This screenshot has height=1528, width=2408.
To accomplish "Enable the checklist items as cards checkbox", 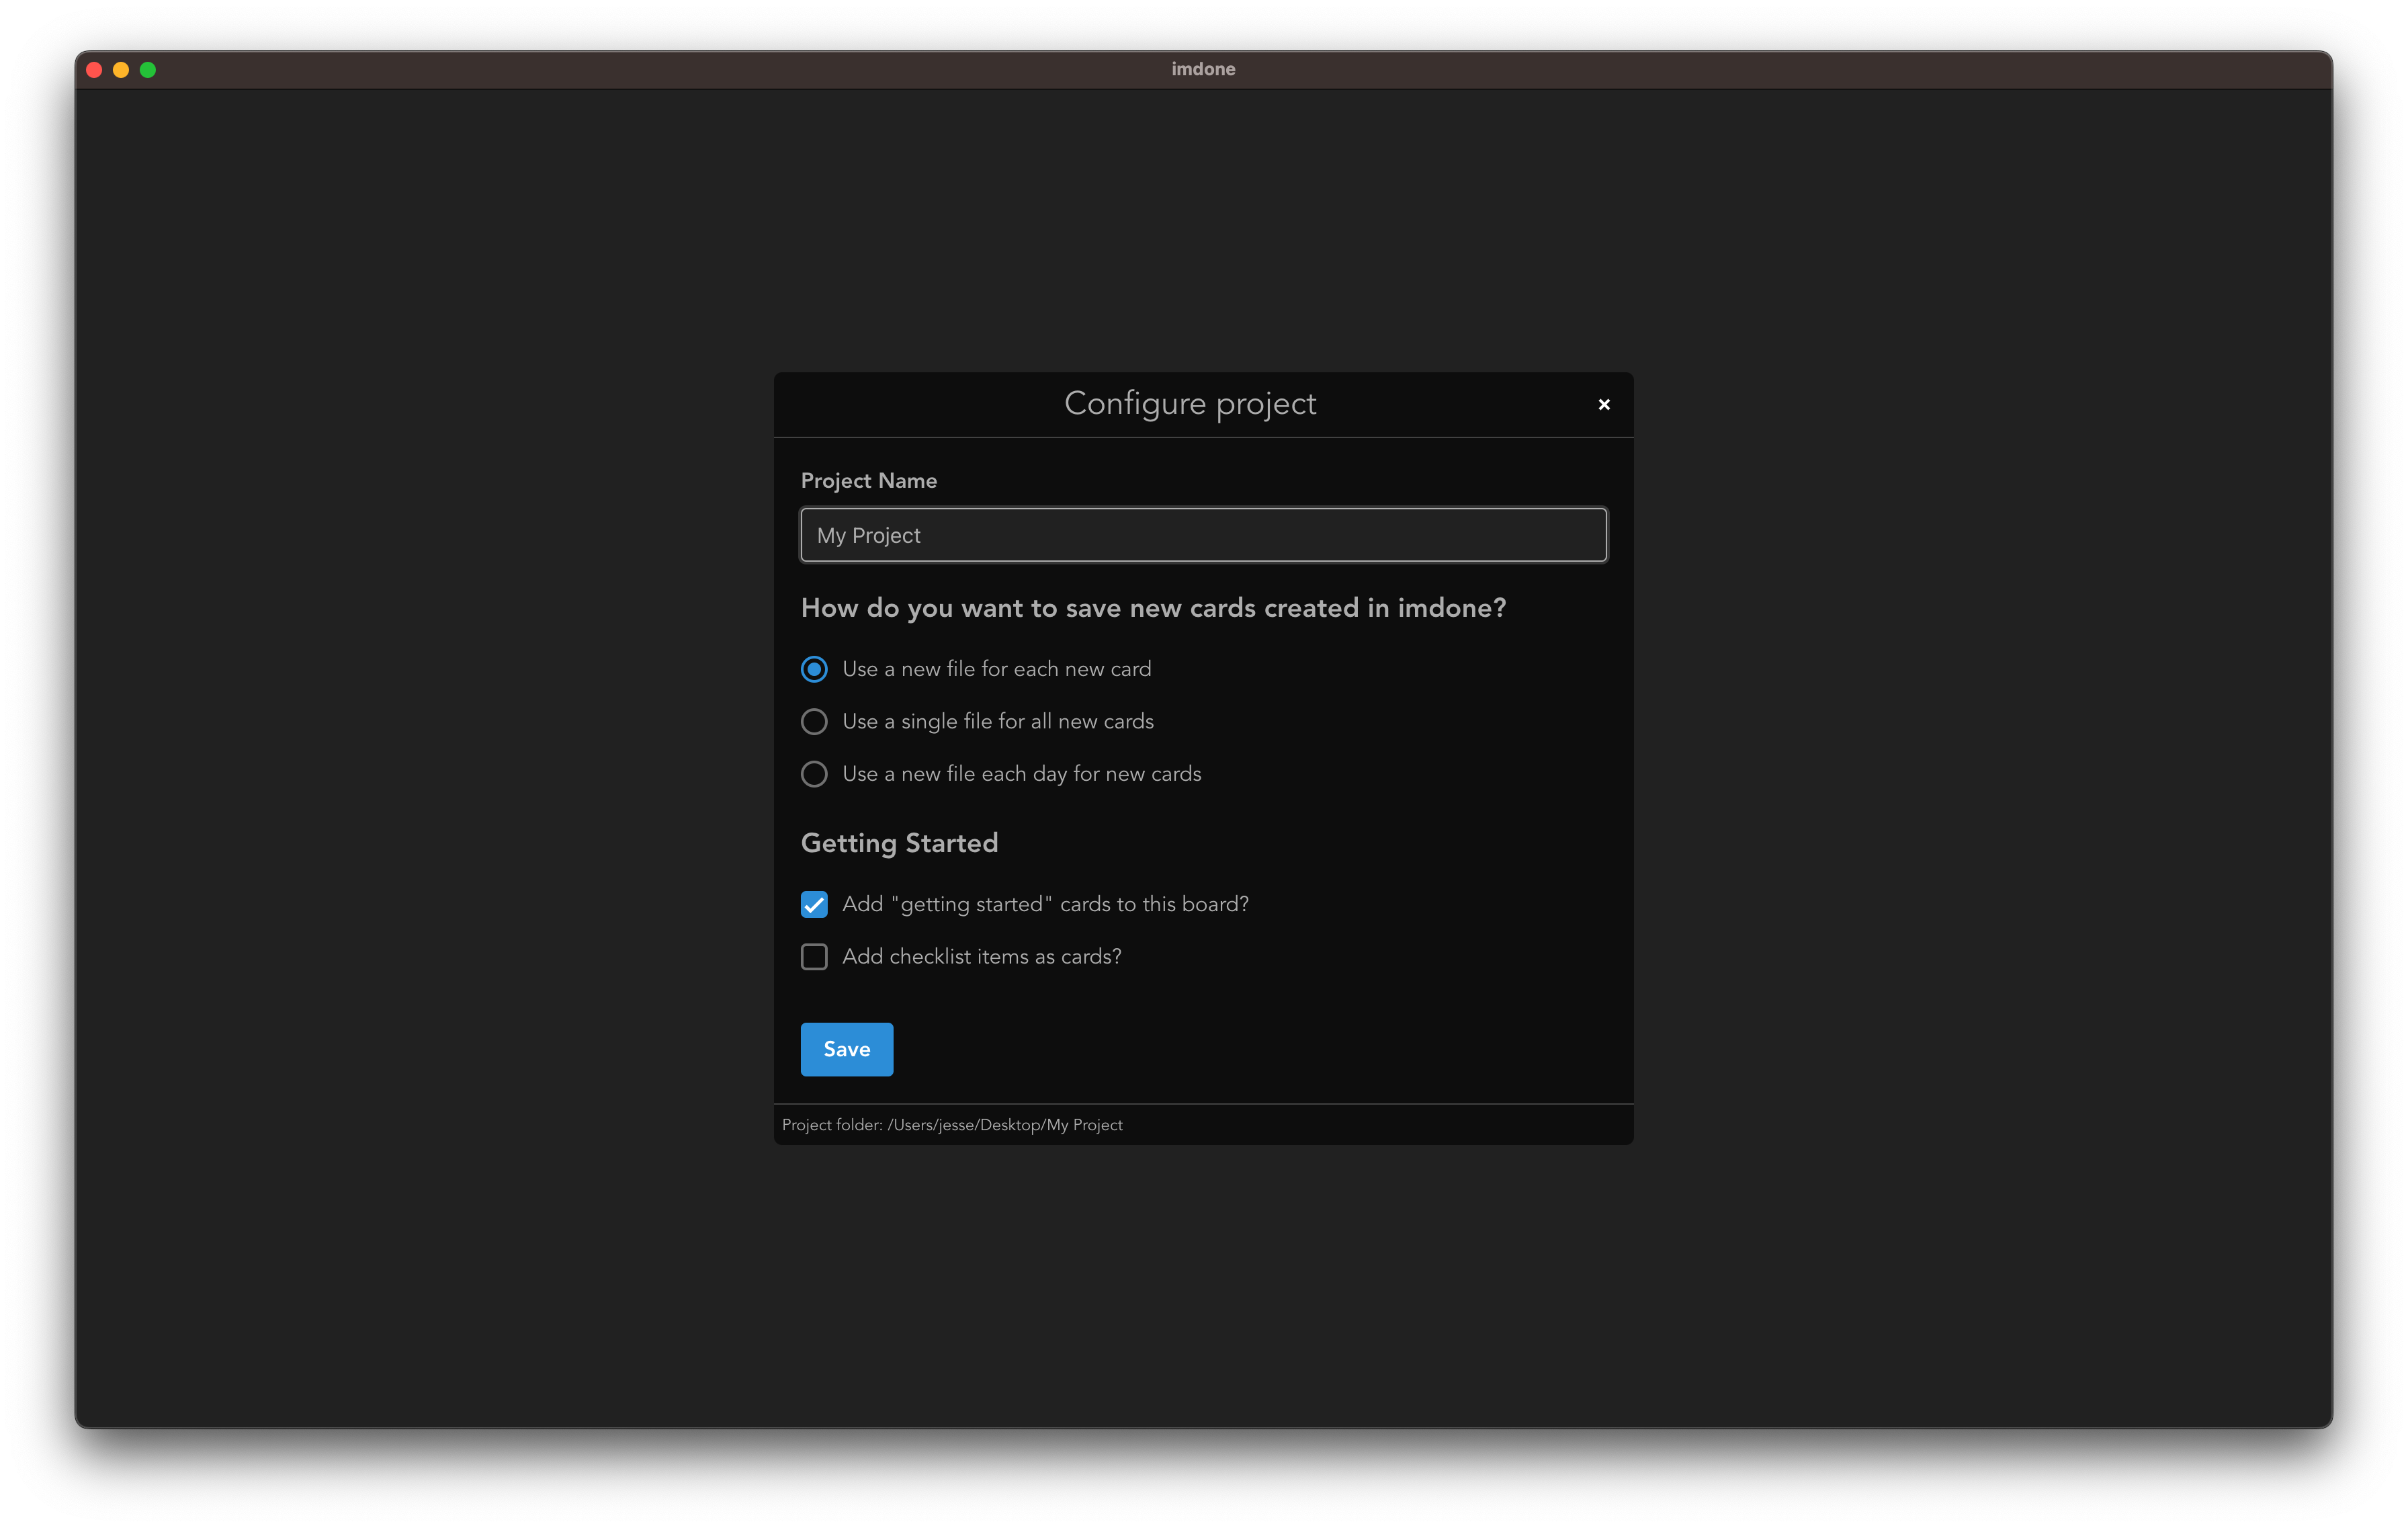I will coord(814,957).
